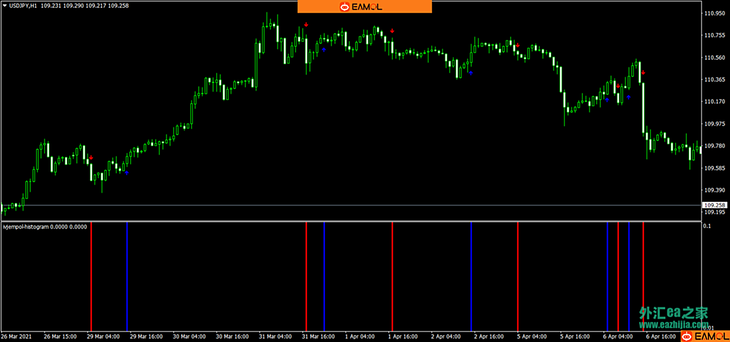Open the dropdown triangle beside USDJPY,H1
This screenshot has width=730, height=342.
click(x=4, y=6)
